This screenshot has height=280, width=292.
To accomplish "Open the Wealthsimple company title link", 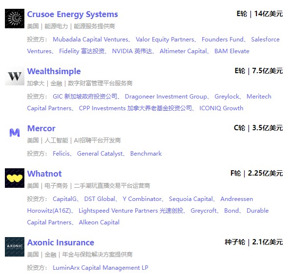I will (54, 71).
